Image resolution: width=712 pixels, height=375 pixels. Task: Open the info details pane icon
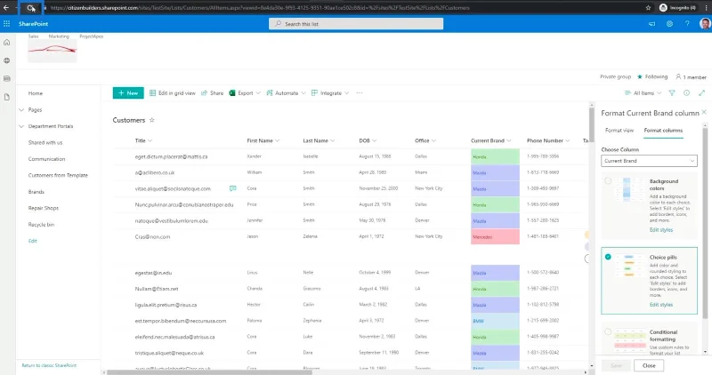click(686, 93)
